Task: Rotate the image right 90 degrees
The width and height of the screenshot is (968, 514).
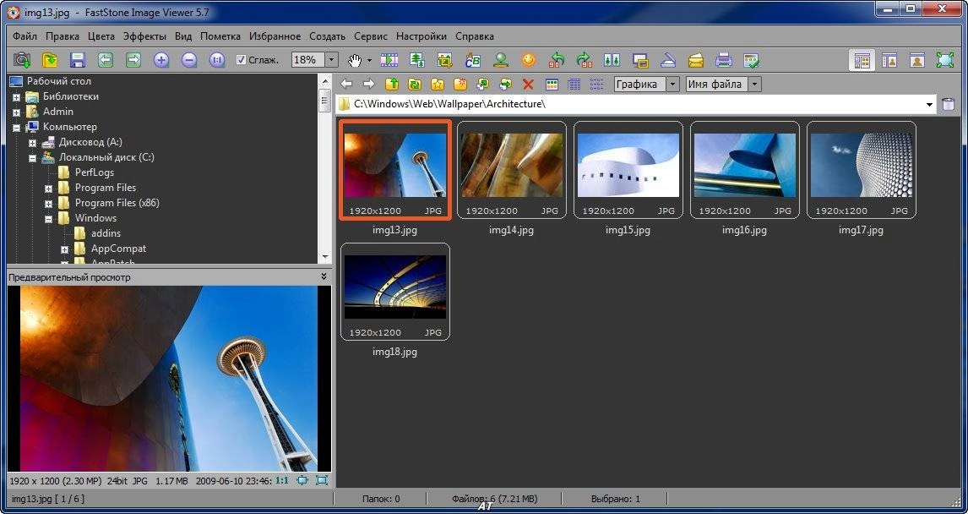Action: (x=584, y=60)
